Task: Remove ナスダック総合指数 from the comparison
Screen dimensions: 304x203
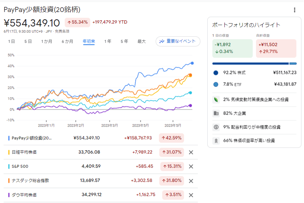Action: 191,180
